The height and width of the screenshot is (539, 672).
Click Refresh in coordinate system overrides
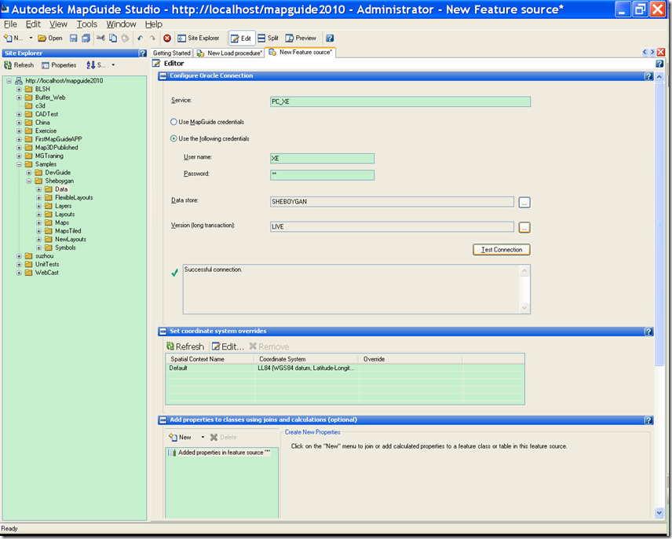(x=185, y=346)
